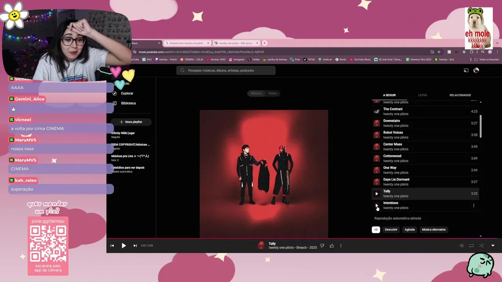Create a Nova playlist
Image resolution: width=502 pixels, height=282 pixels.
pos(131,122)
